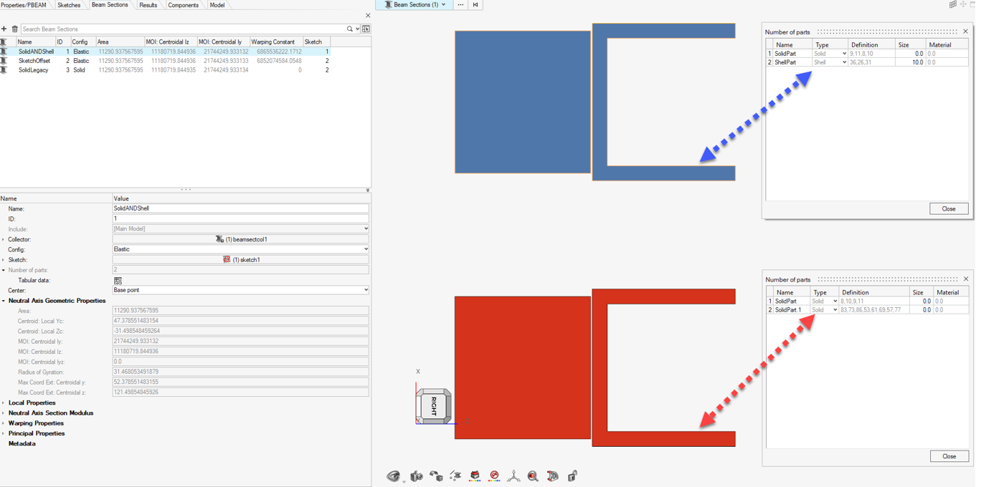
Task: Click the padlock lock-view icon
Action: [572, 476]
